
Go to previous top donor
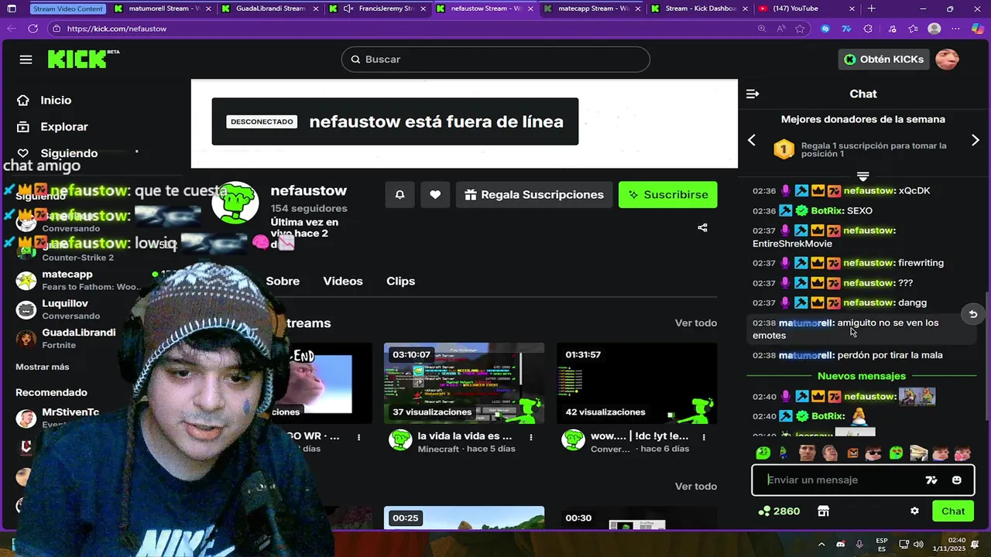(x=751, y=140)
